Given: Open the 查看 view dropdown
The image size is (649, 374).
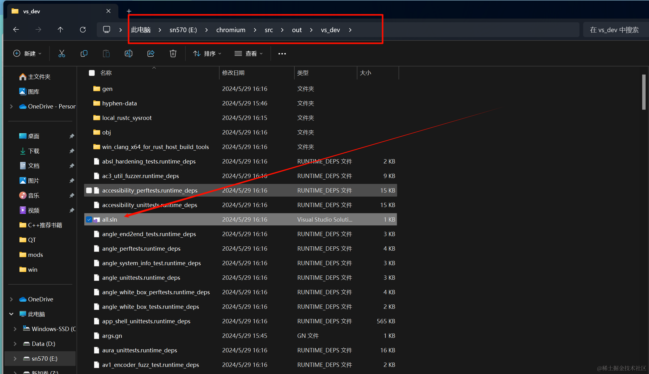Looking at the screenshot, I should [x=248, y=53].
